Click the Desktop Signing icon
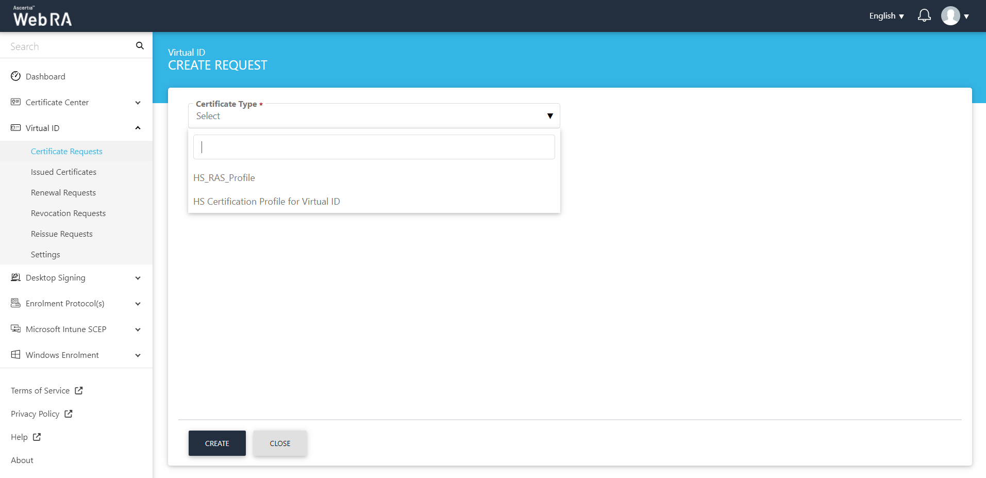Screen dimensions: 986x478 pos(15,277)
